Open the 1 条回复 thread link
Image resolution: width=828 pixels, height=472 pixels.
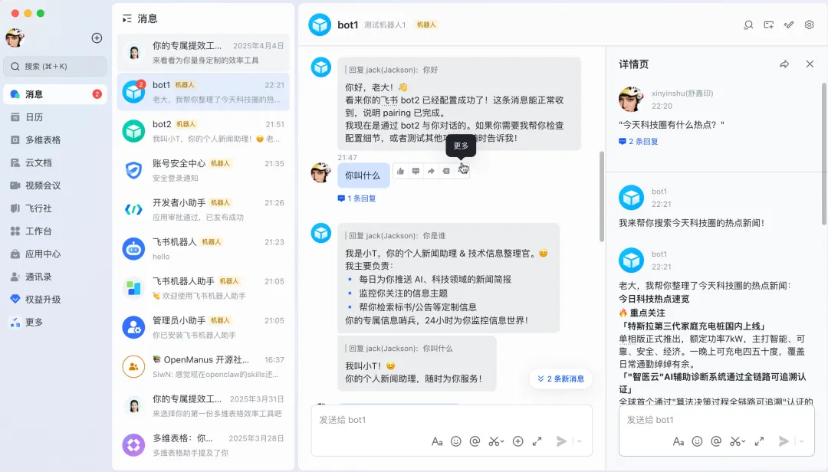click(x=357, y=198)
